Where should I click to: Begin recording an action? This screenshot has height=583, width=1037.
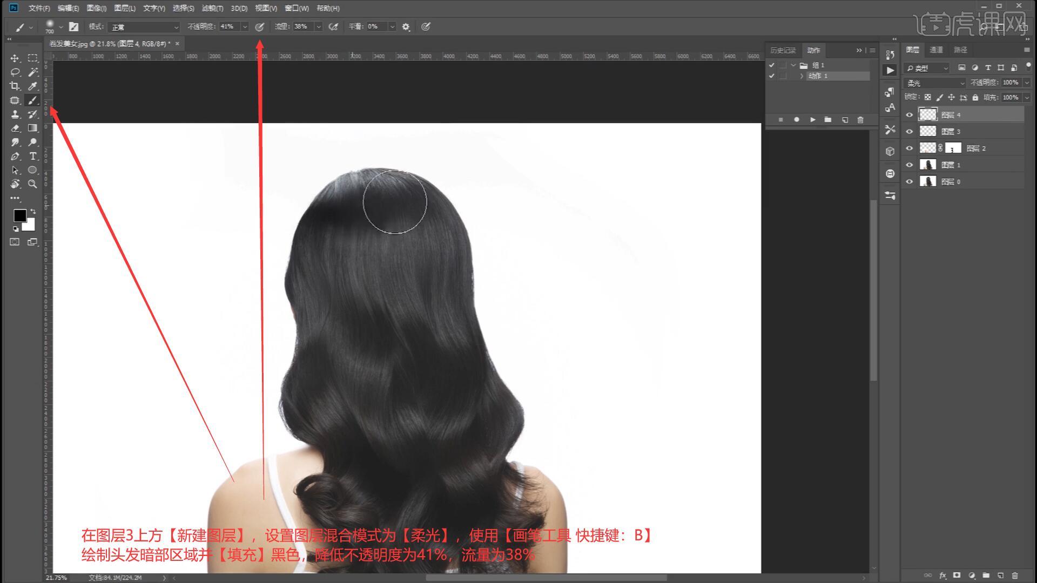coord(796,120)
